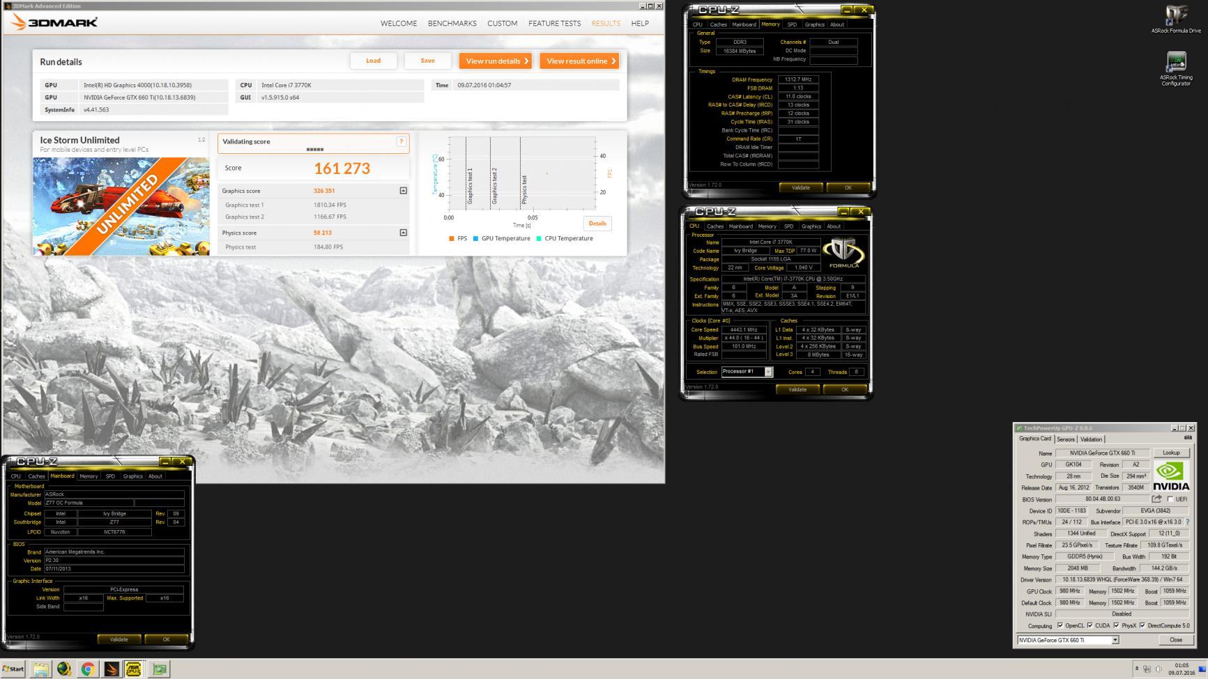Click the validating score help question mark
Image resolution: width=1208 pixels, height=679 pixels.
(x=401, y=141)
